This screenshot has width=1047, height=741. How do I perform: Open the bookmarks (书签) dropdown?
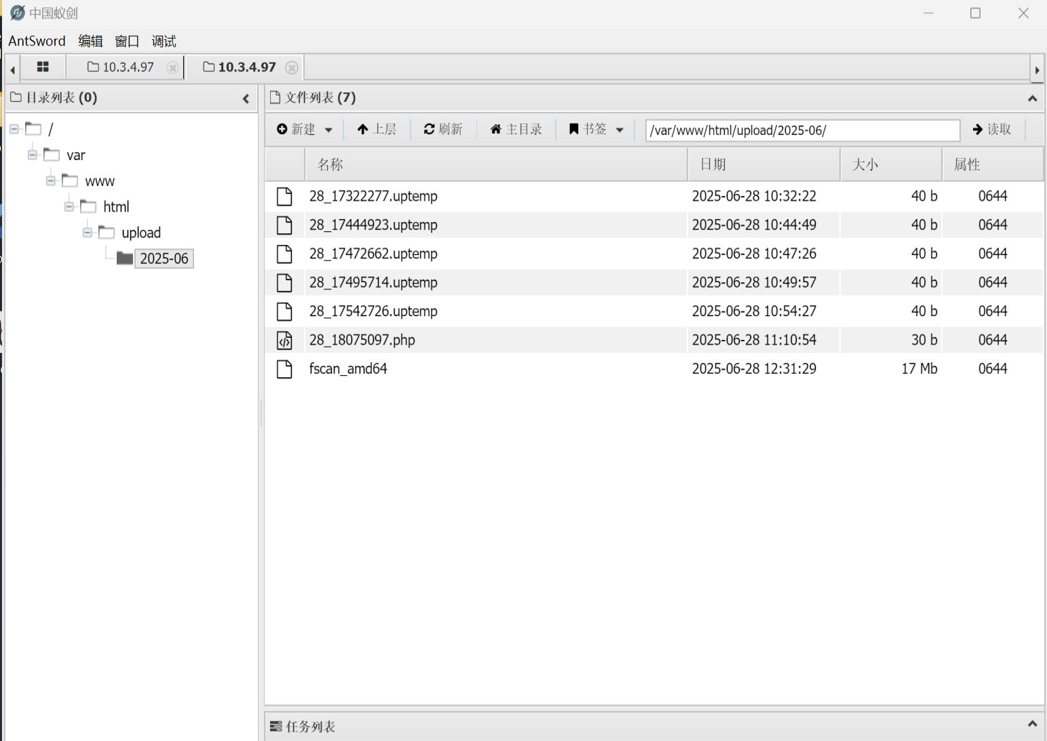(596, 129)
